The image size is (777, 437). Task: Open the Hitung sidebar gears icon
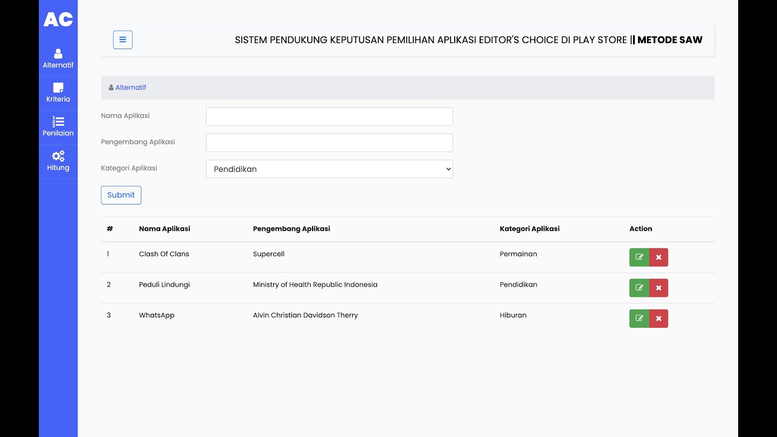58,157
